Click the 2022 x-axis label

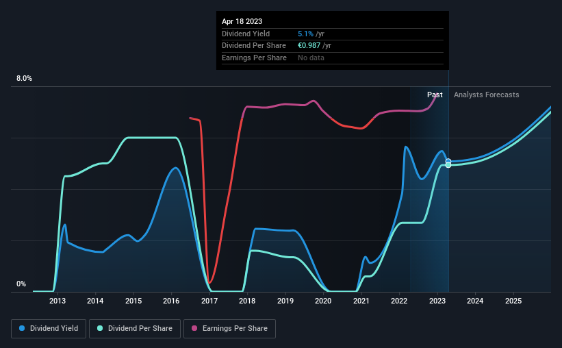[399, 301]
